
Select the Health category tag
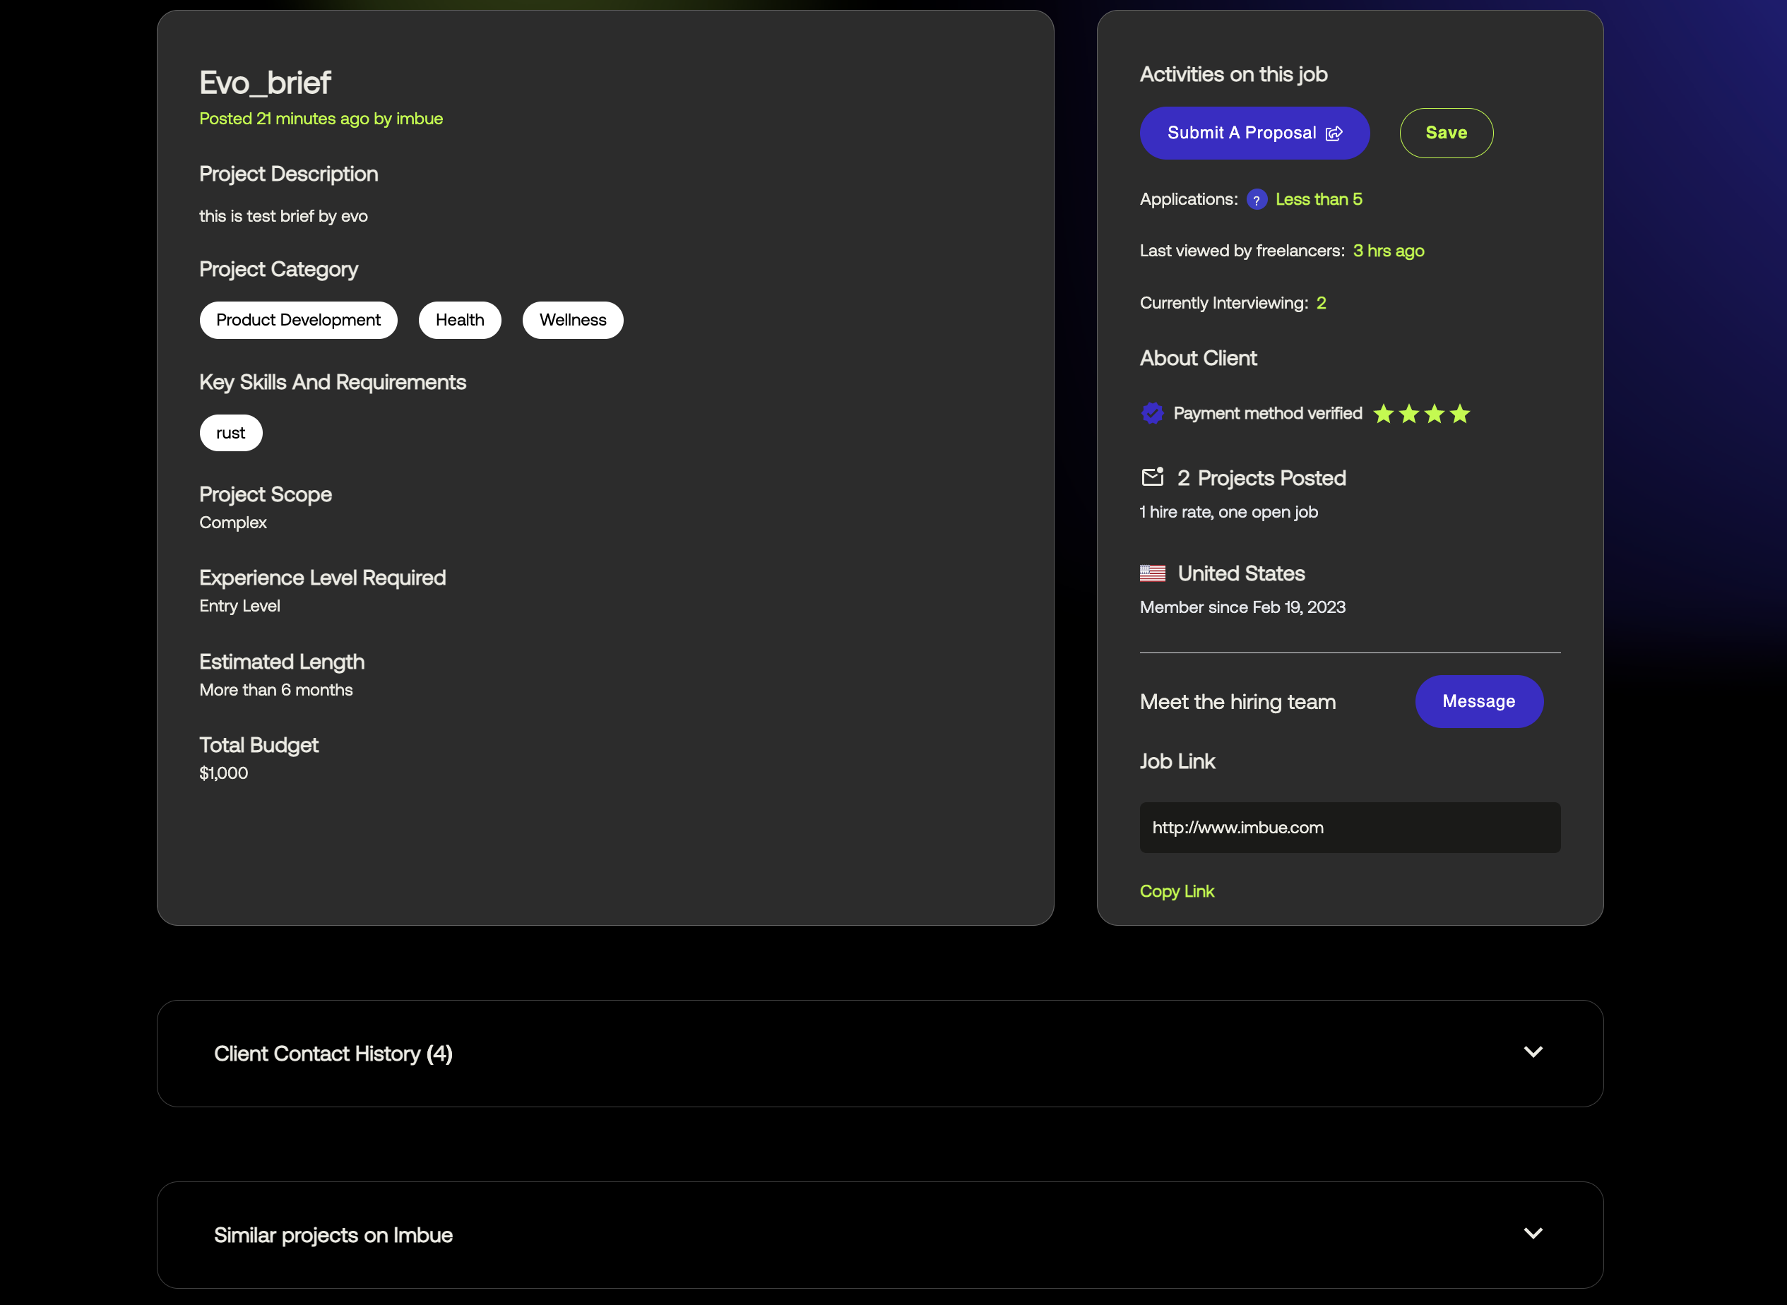(x=459, y=320)
